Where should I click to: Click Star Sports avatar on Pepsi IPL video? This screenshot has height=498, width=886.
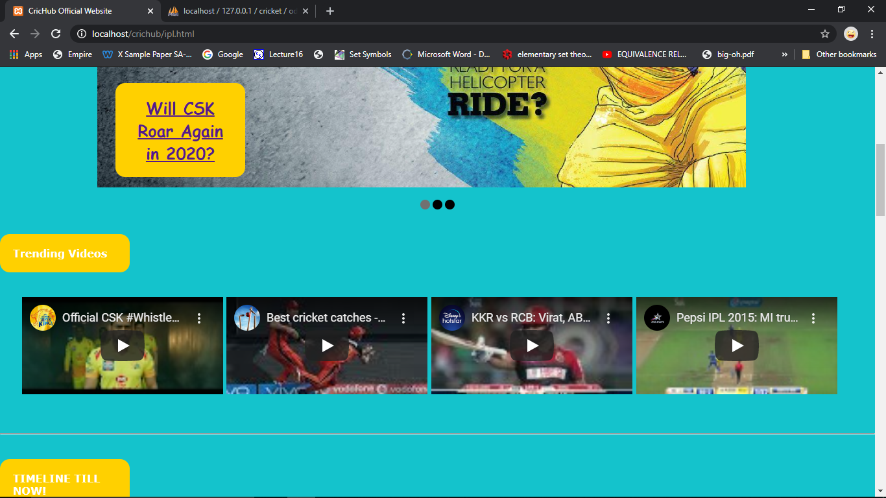657,318
